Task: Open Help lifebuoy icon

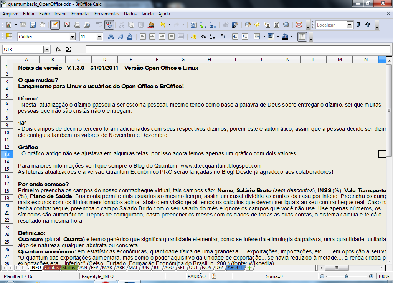Action: point(299,25)
